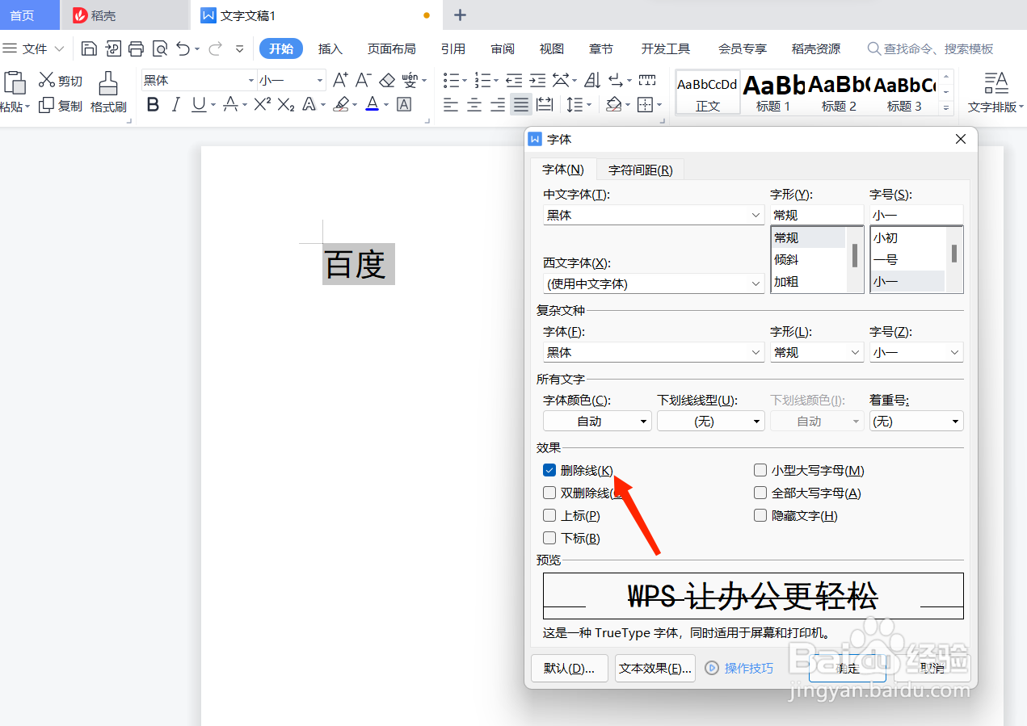Open the 审阅 ribbon tab

(x=503, y=48)
